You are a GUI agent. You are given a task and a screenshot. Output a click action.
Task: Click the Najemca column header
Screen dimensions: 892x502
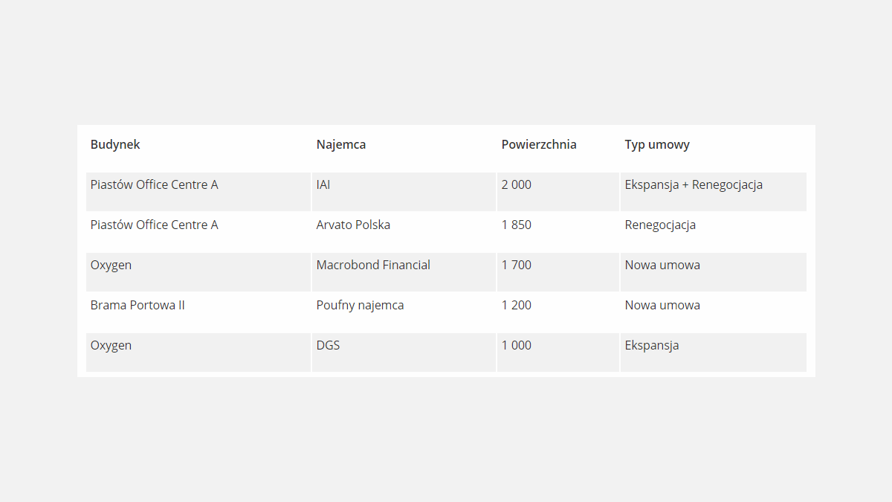(x=341, y=144)
